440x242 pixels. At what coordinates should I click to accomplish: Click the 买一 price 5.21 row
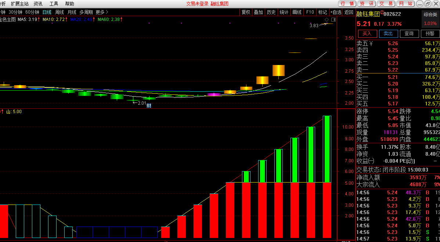click(x=398, y=77)
